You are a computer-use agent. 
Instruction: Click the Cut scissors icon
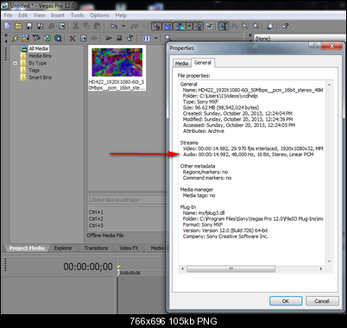click(76, 26)
